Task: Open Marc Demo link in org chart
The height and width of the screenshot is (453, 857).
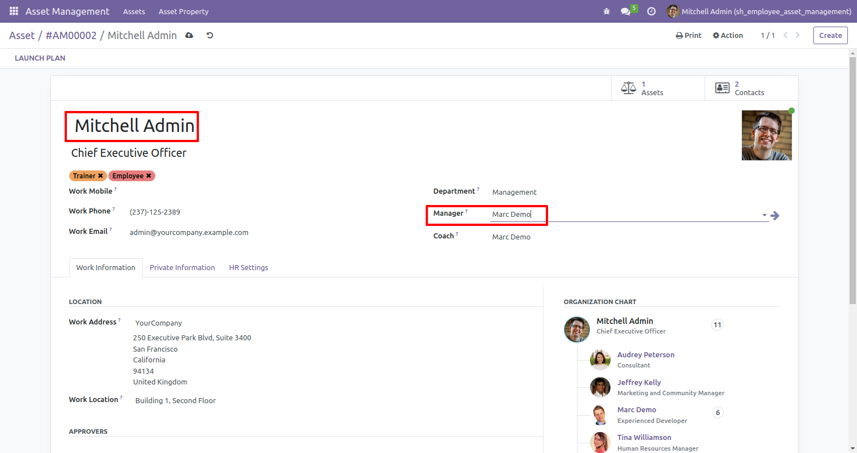Action: [637, 409]
